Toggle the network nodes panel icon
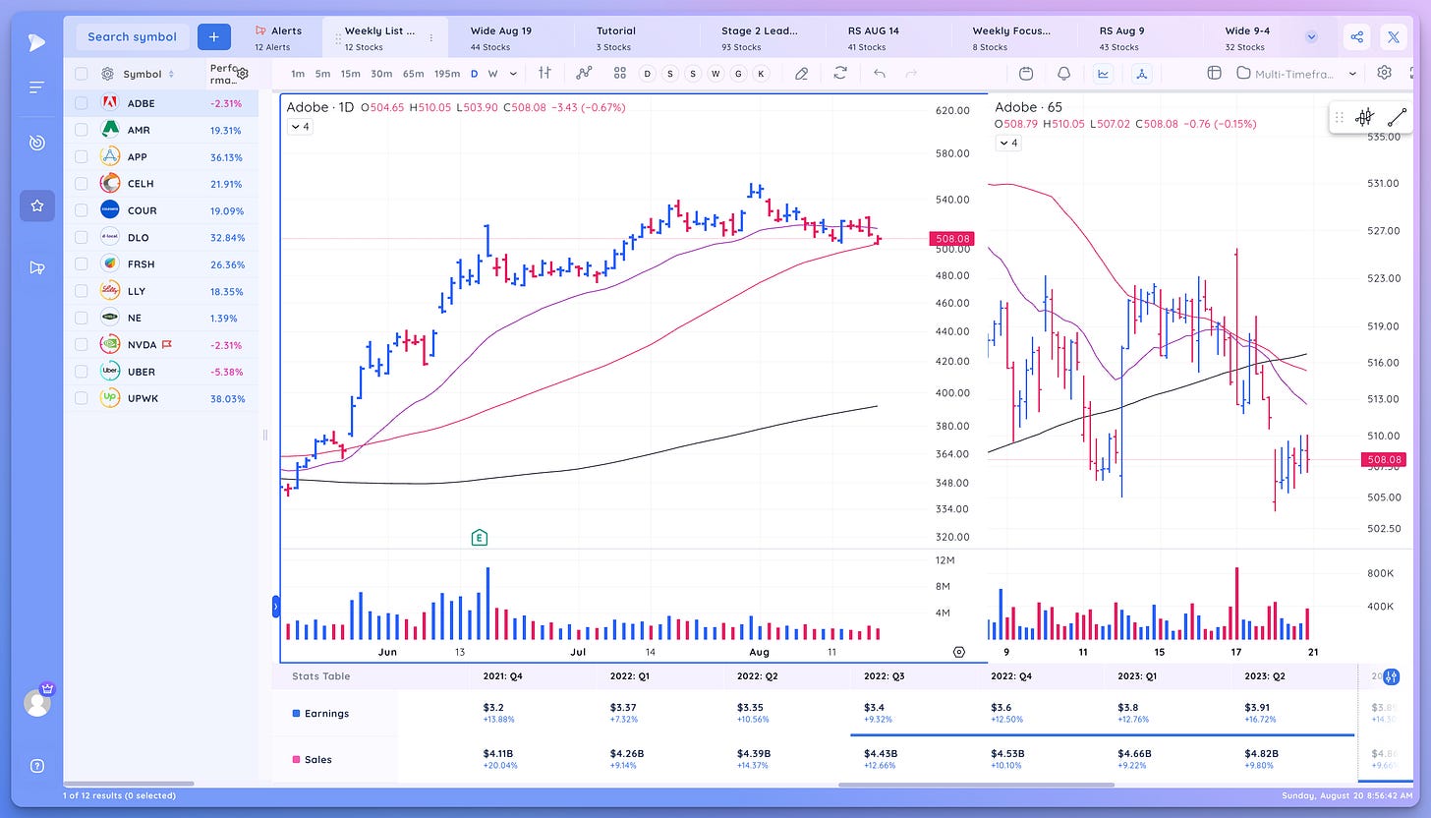The width and height of the screenshot is (1431, 818). click(x=1141, y=73)
